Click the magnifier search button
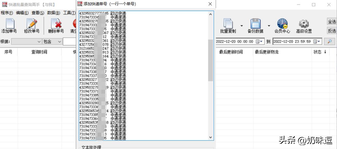Viewport: 337px width, 149px height. [x=330, y=41]
